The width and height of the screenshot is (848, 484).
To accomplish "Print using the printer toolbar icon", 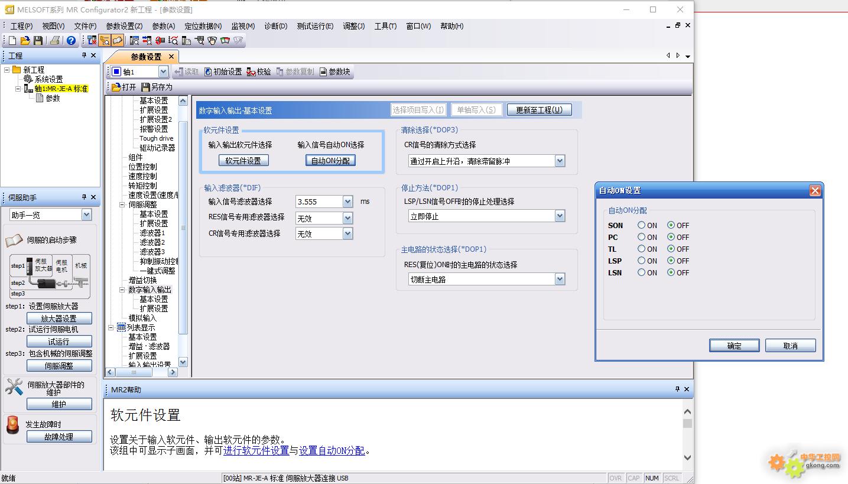I will click(55, 40).
